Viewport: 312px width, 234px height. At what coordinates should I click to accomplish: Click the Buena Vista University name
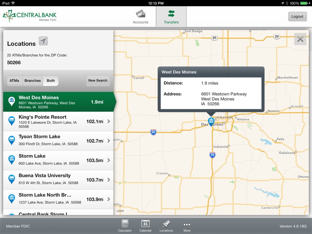point(45,175)
